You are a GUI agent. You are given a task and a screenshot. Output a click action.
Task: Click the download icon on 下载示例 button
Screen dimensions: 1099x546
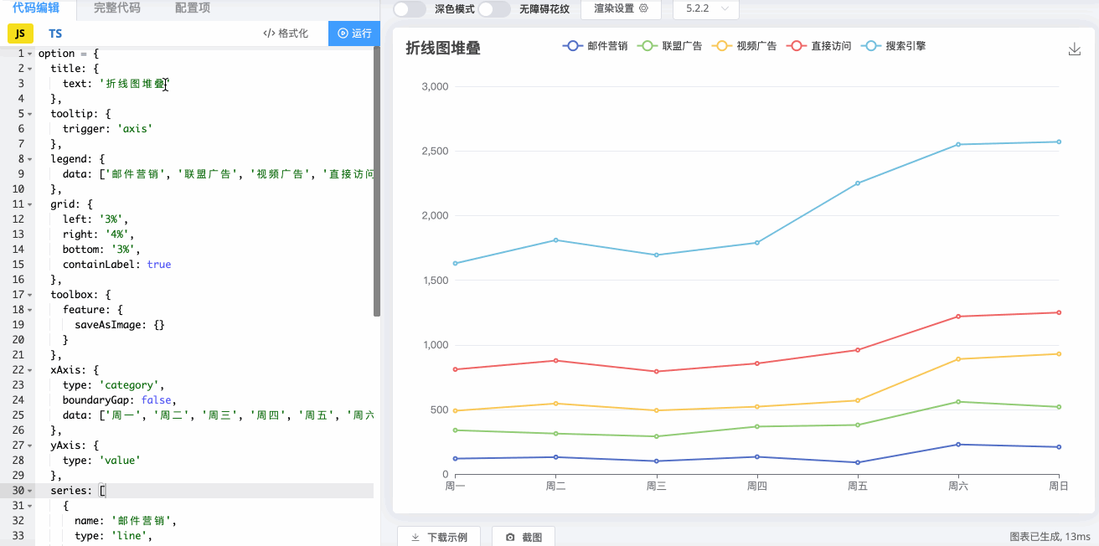tap(414, 536)
